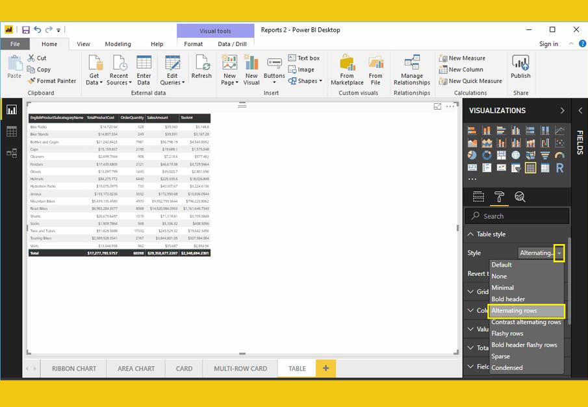Click Publish in the Share group
Screen dimensions: 588x407
[520, 67]
